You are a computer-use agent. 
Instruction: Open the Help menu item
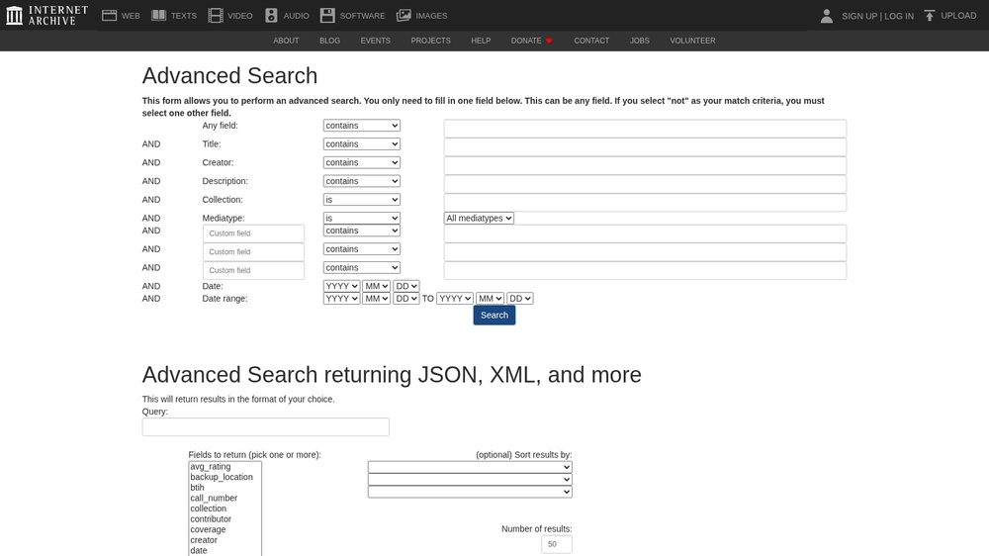[x=481, y=41]
